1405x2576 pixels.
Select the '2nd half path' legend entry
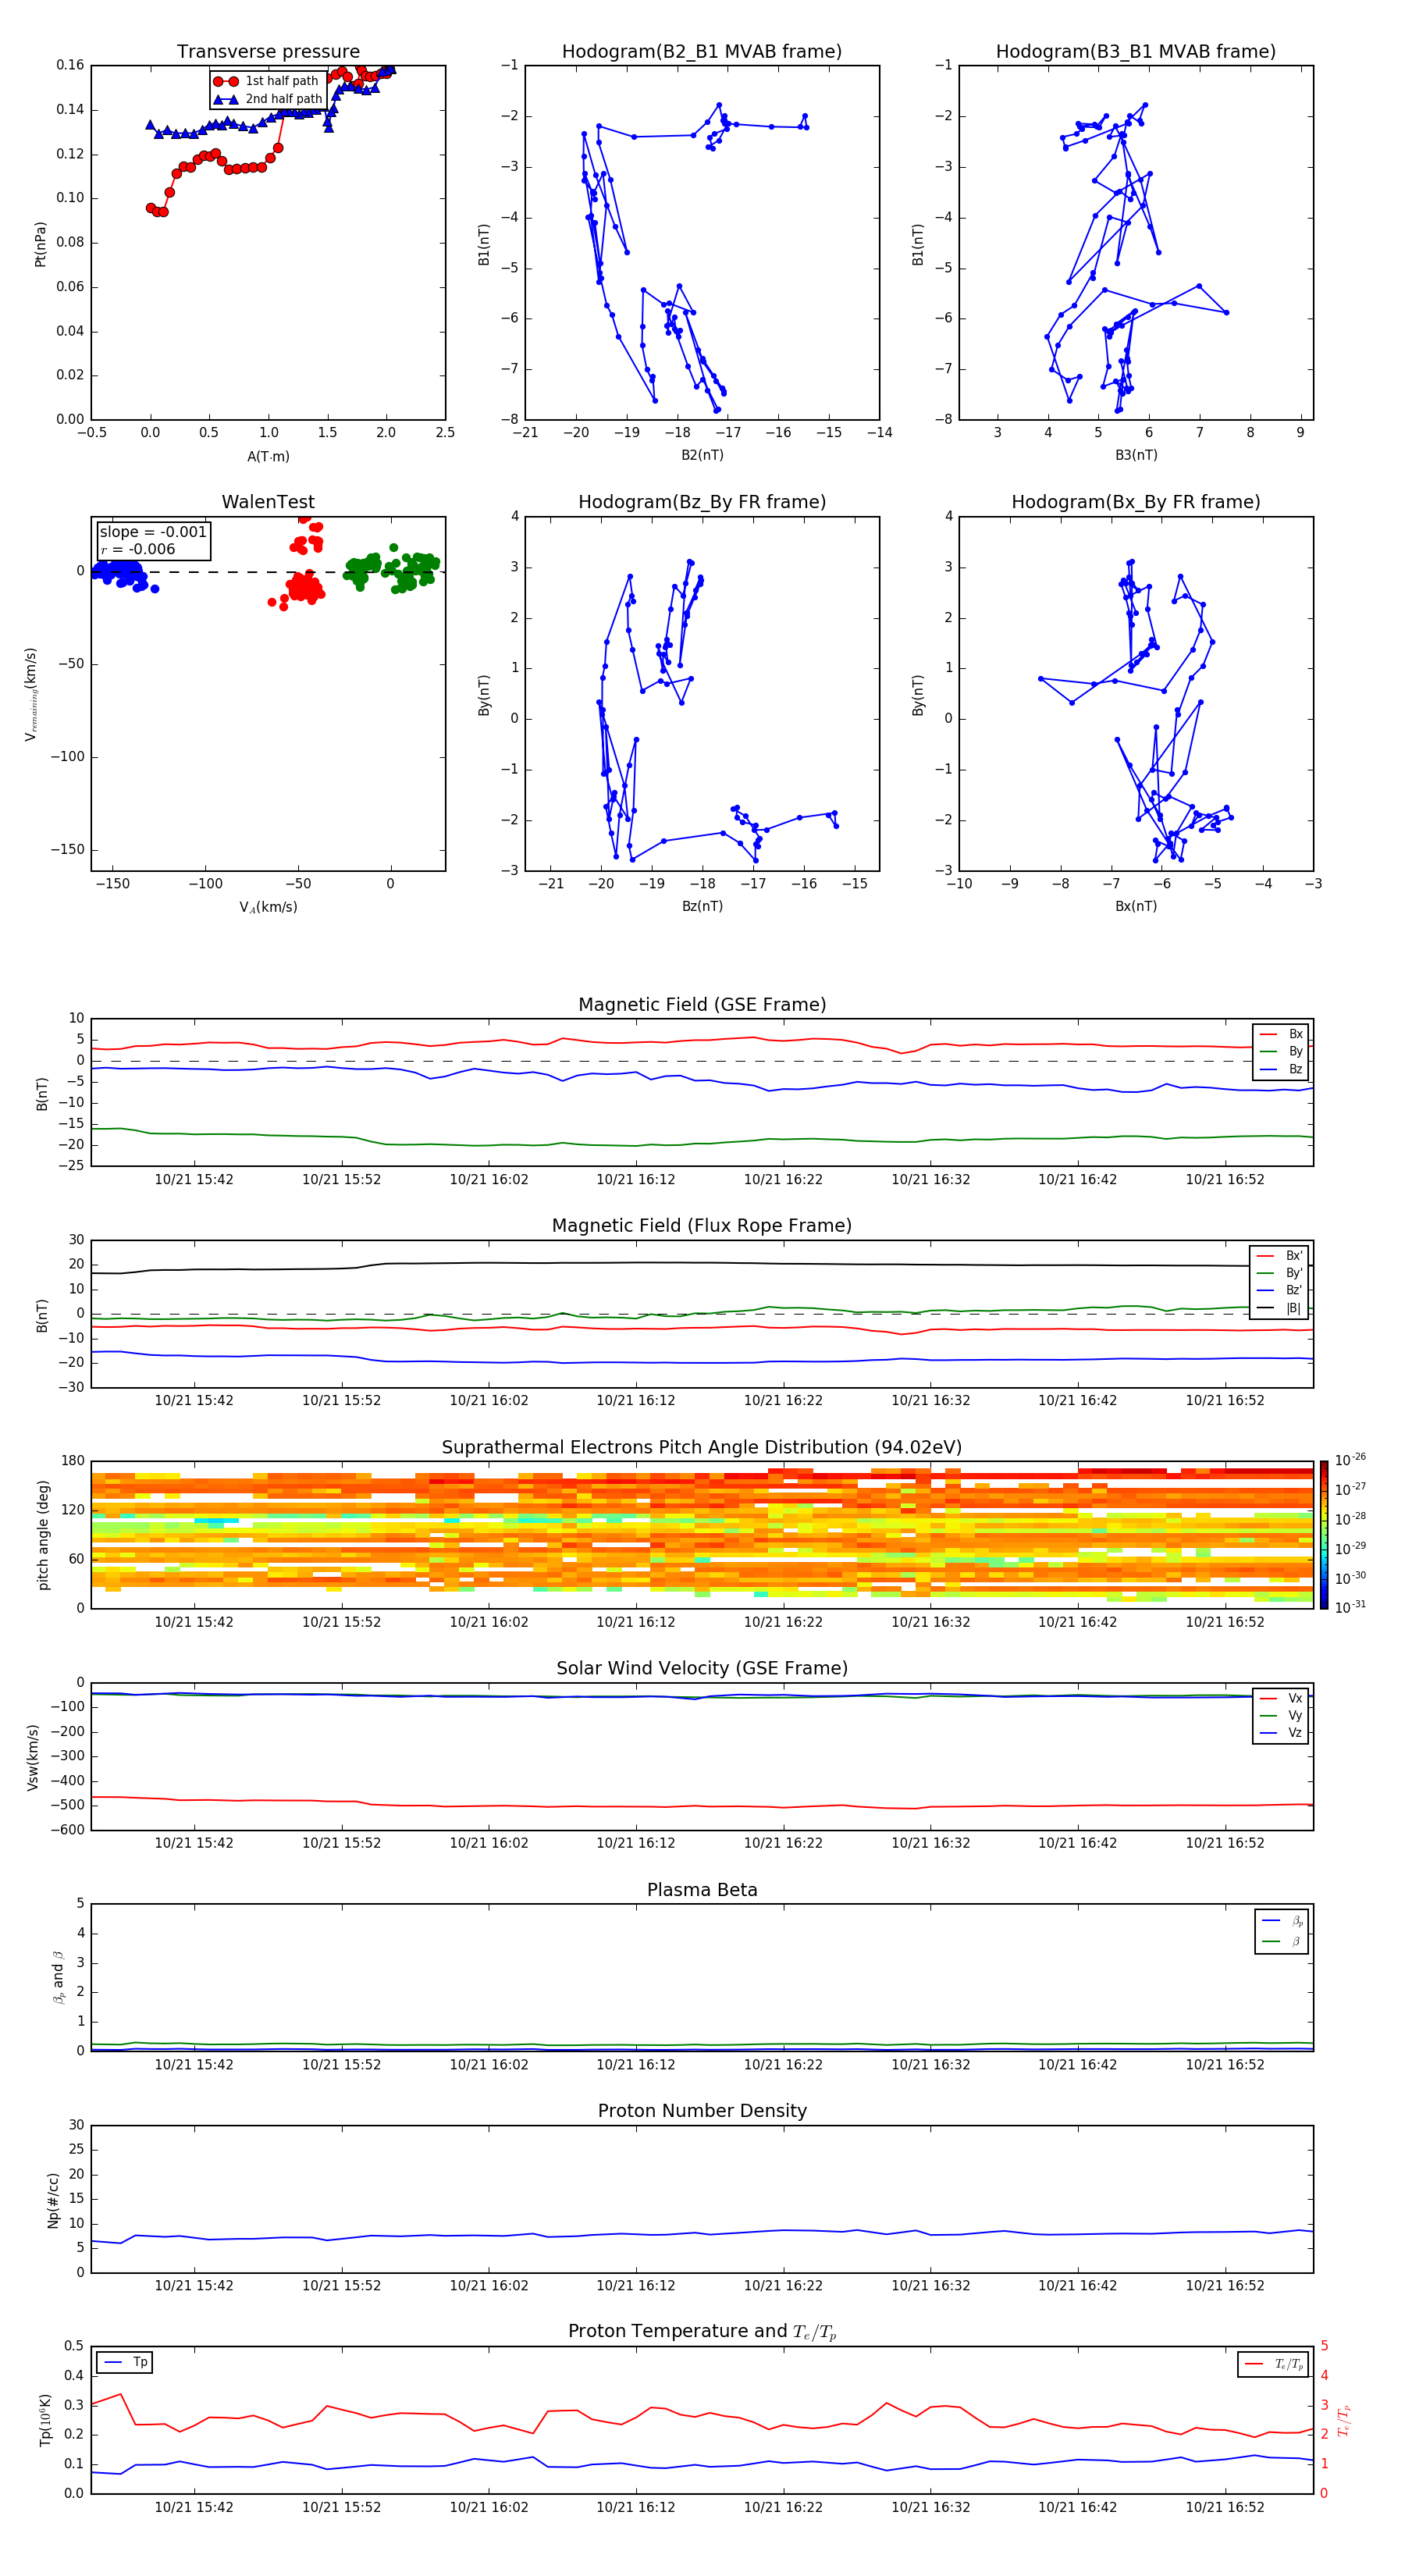[x=268, y=99]
